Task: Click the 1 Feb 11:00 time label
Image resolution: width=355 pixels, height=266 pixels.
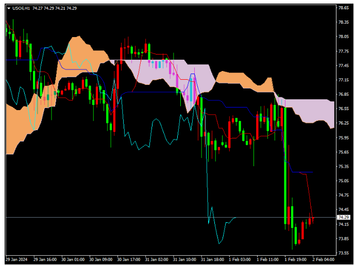Action: [267, 259]
